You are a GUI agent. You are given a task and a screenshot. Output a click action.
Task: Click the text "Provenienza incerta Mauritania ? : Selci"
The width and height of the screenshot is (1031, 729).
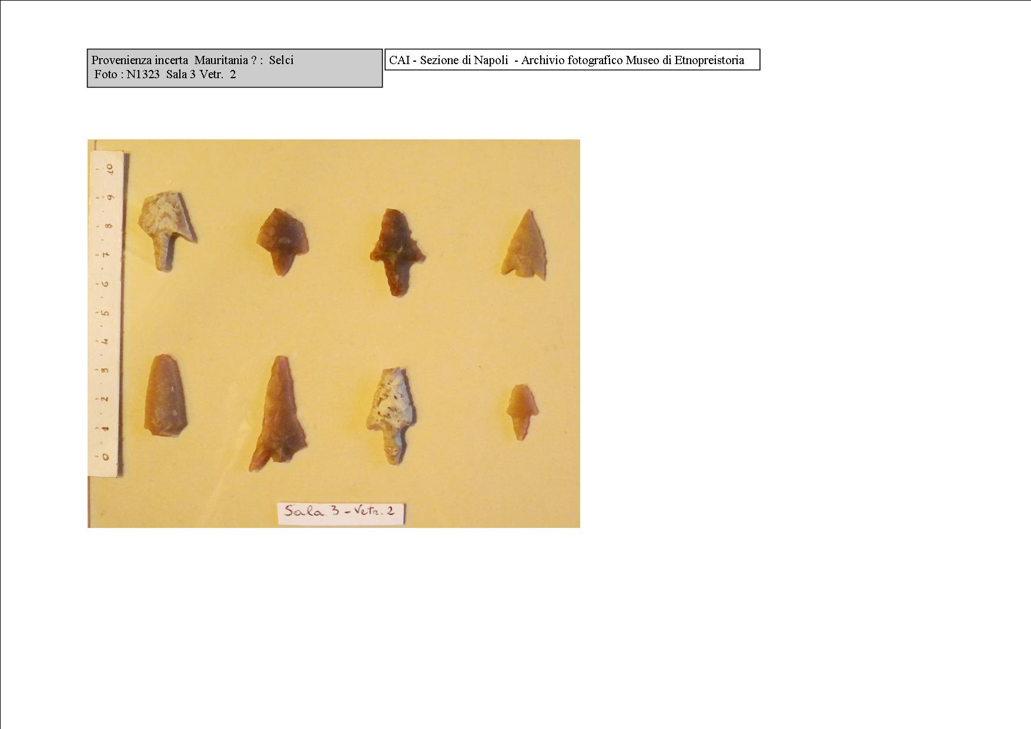coord(193,60)
